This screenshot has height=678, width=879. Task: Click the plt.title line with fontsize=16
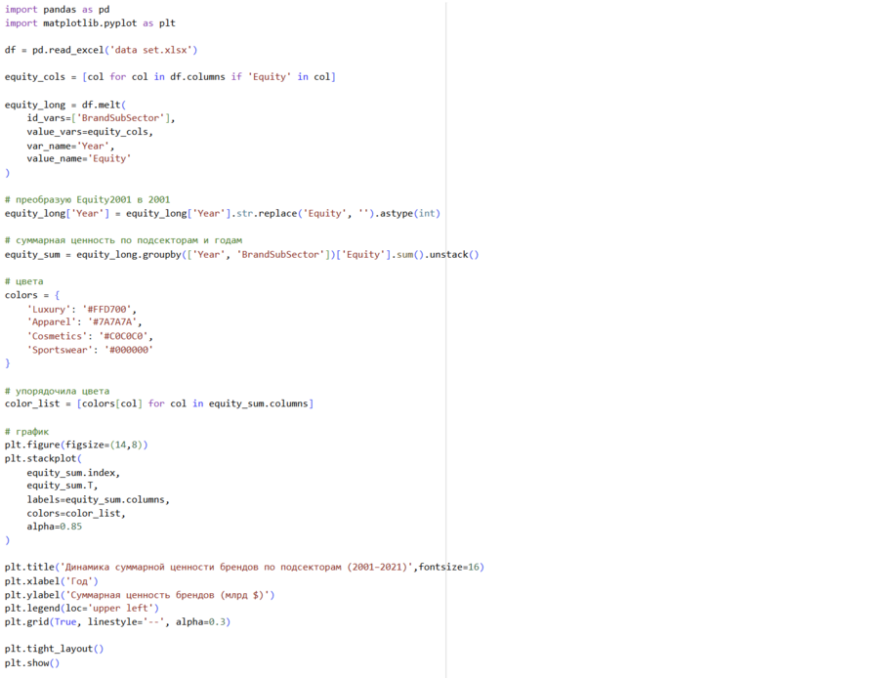pos(244,567)
